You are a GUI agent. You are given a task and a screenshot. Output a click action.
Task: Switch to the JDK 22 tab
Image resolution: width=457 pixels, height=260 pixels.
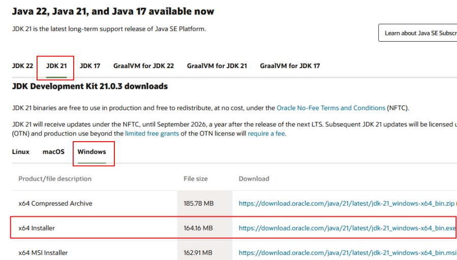click(22, 66)
